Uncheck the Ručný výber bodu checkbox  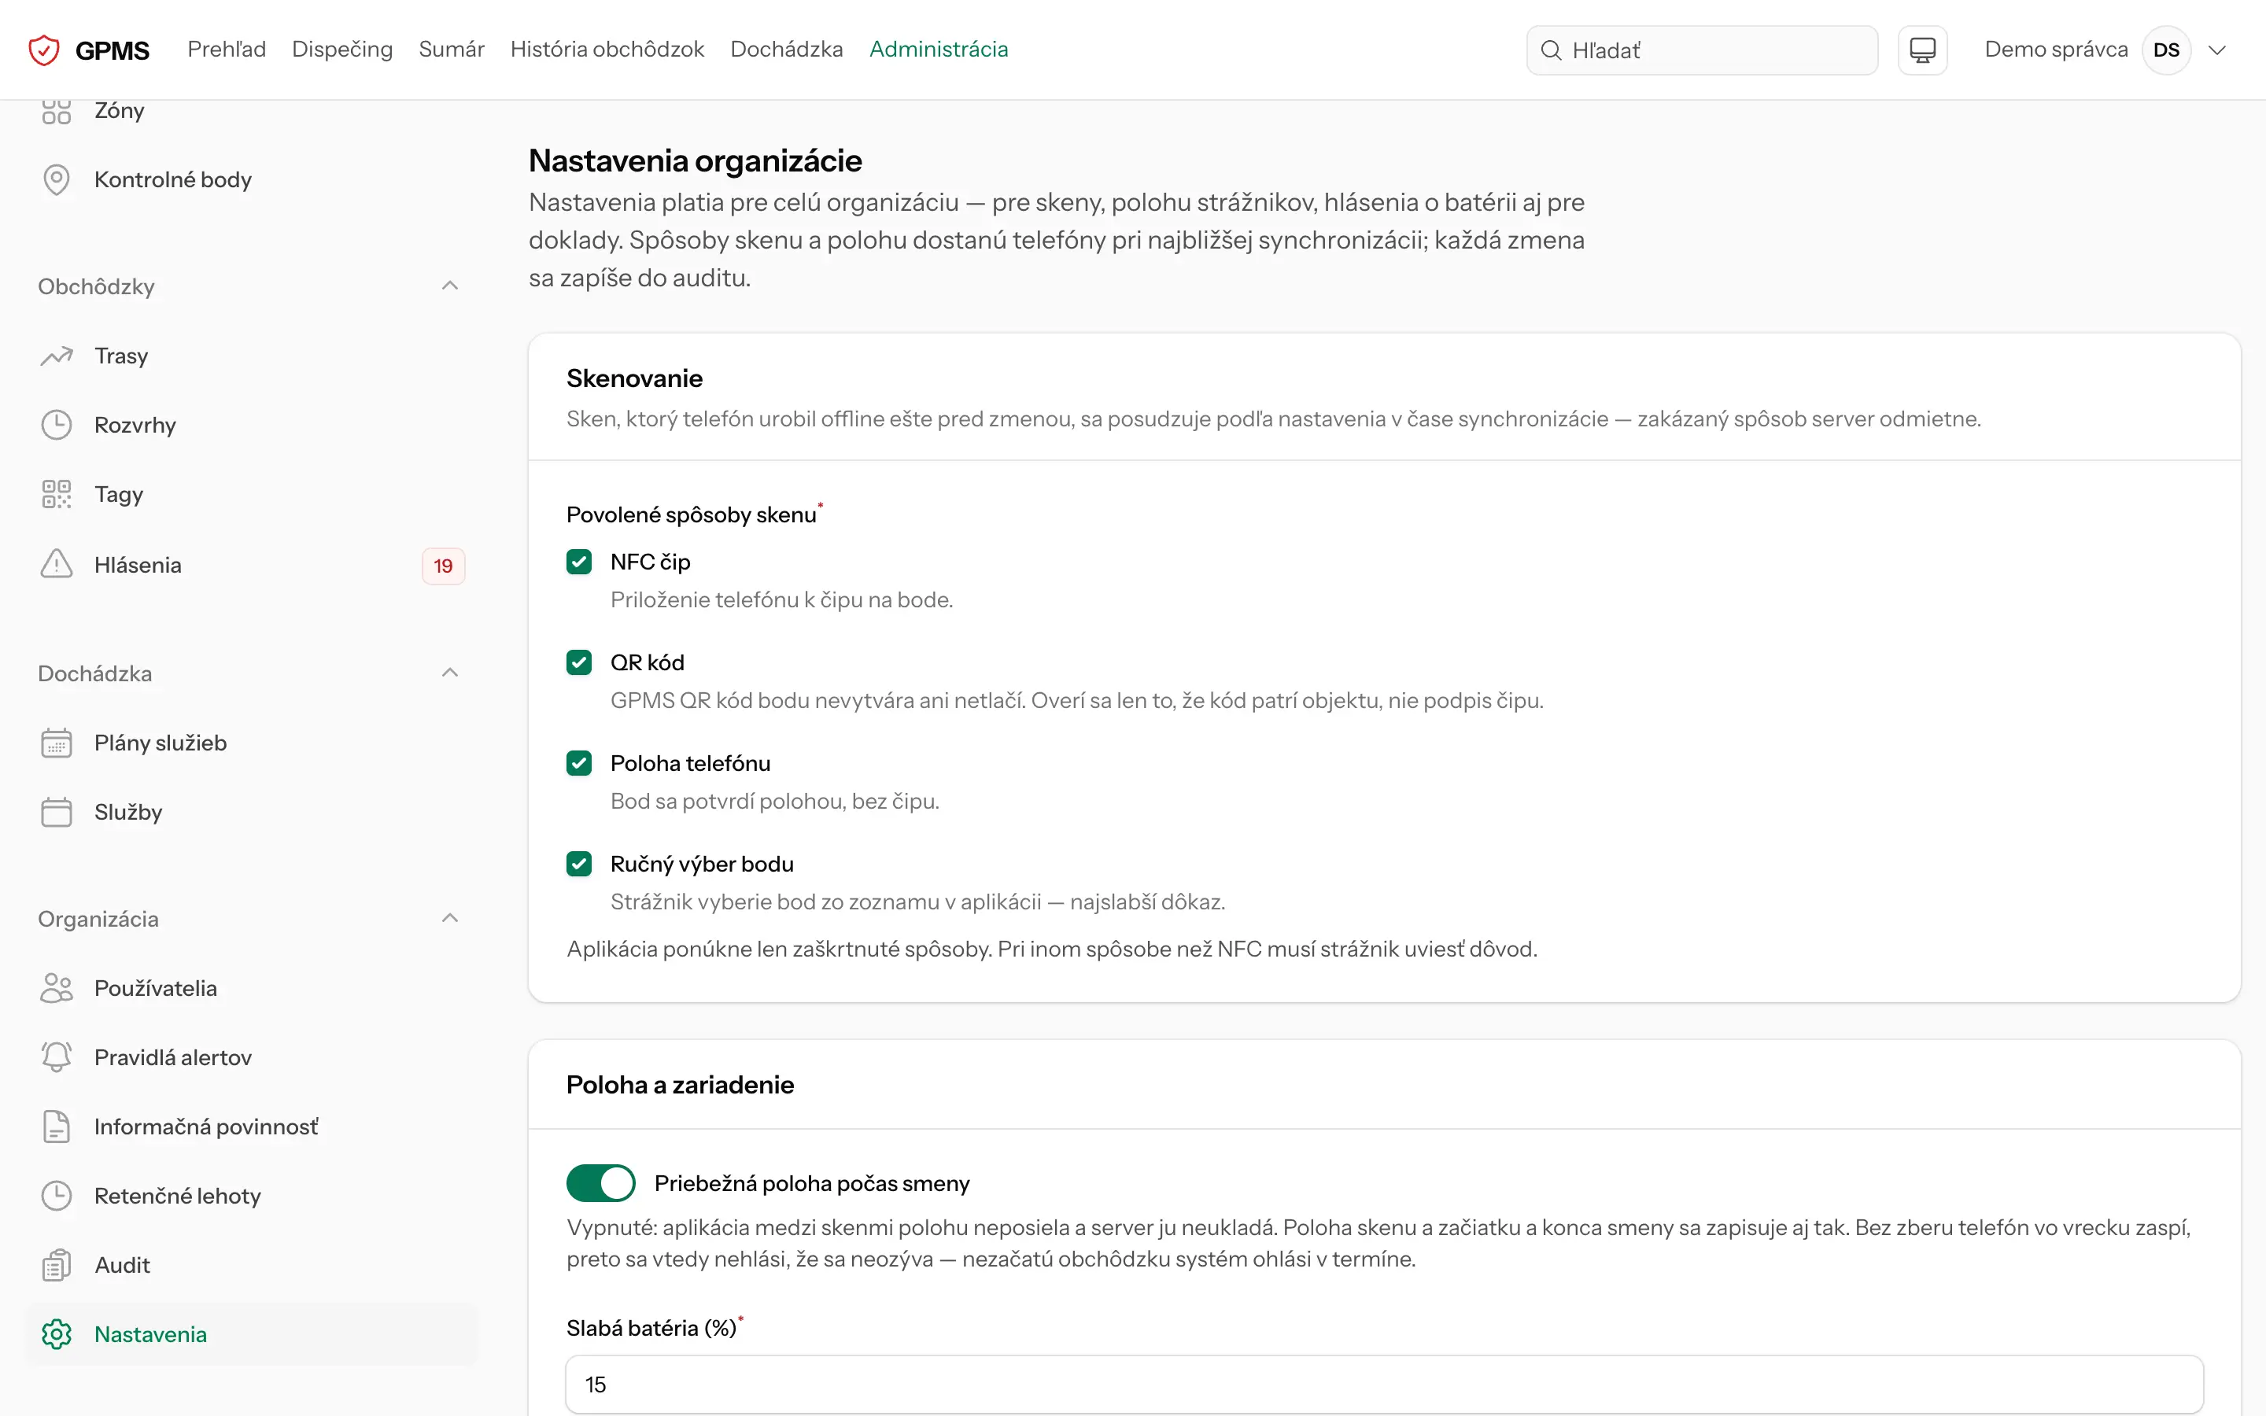pyautogui.click(x=578, y=865)
